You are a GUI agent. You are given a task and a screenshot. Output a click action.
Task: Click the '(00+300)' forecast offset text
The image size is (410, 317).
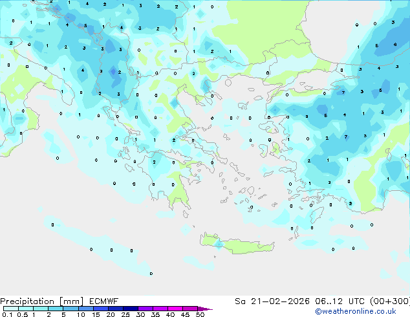390,301
